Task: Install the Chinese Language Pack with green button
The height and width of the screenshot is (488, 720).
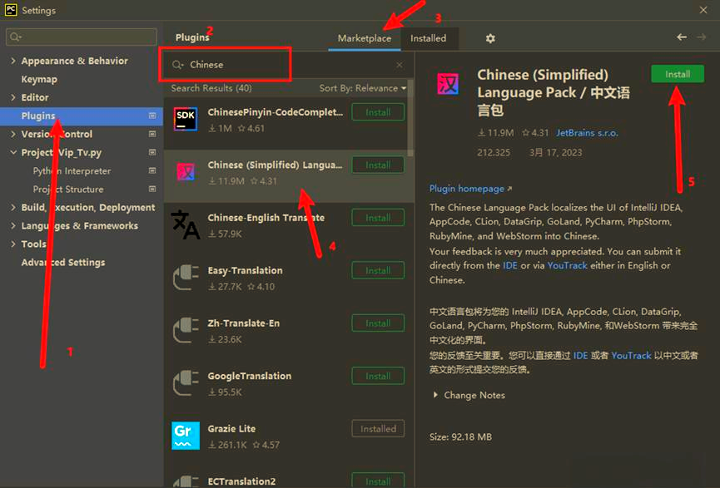Action: click(677, 74)
